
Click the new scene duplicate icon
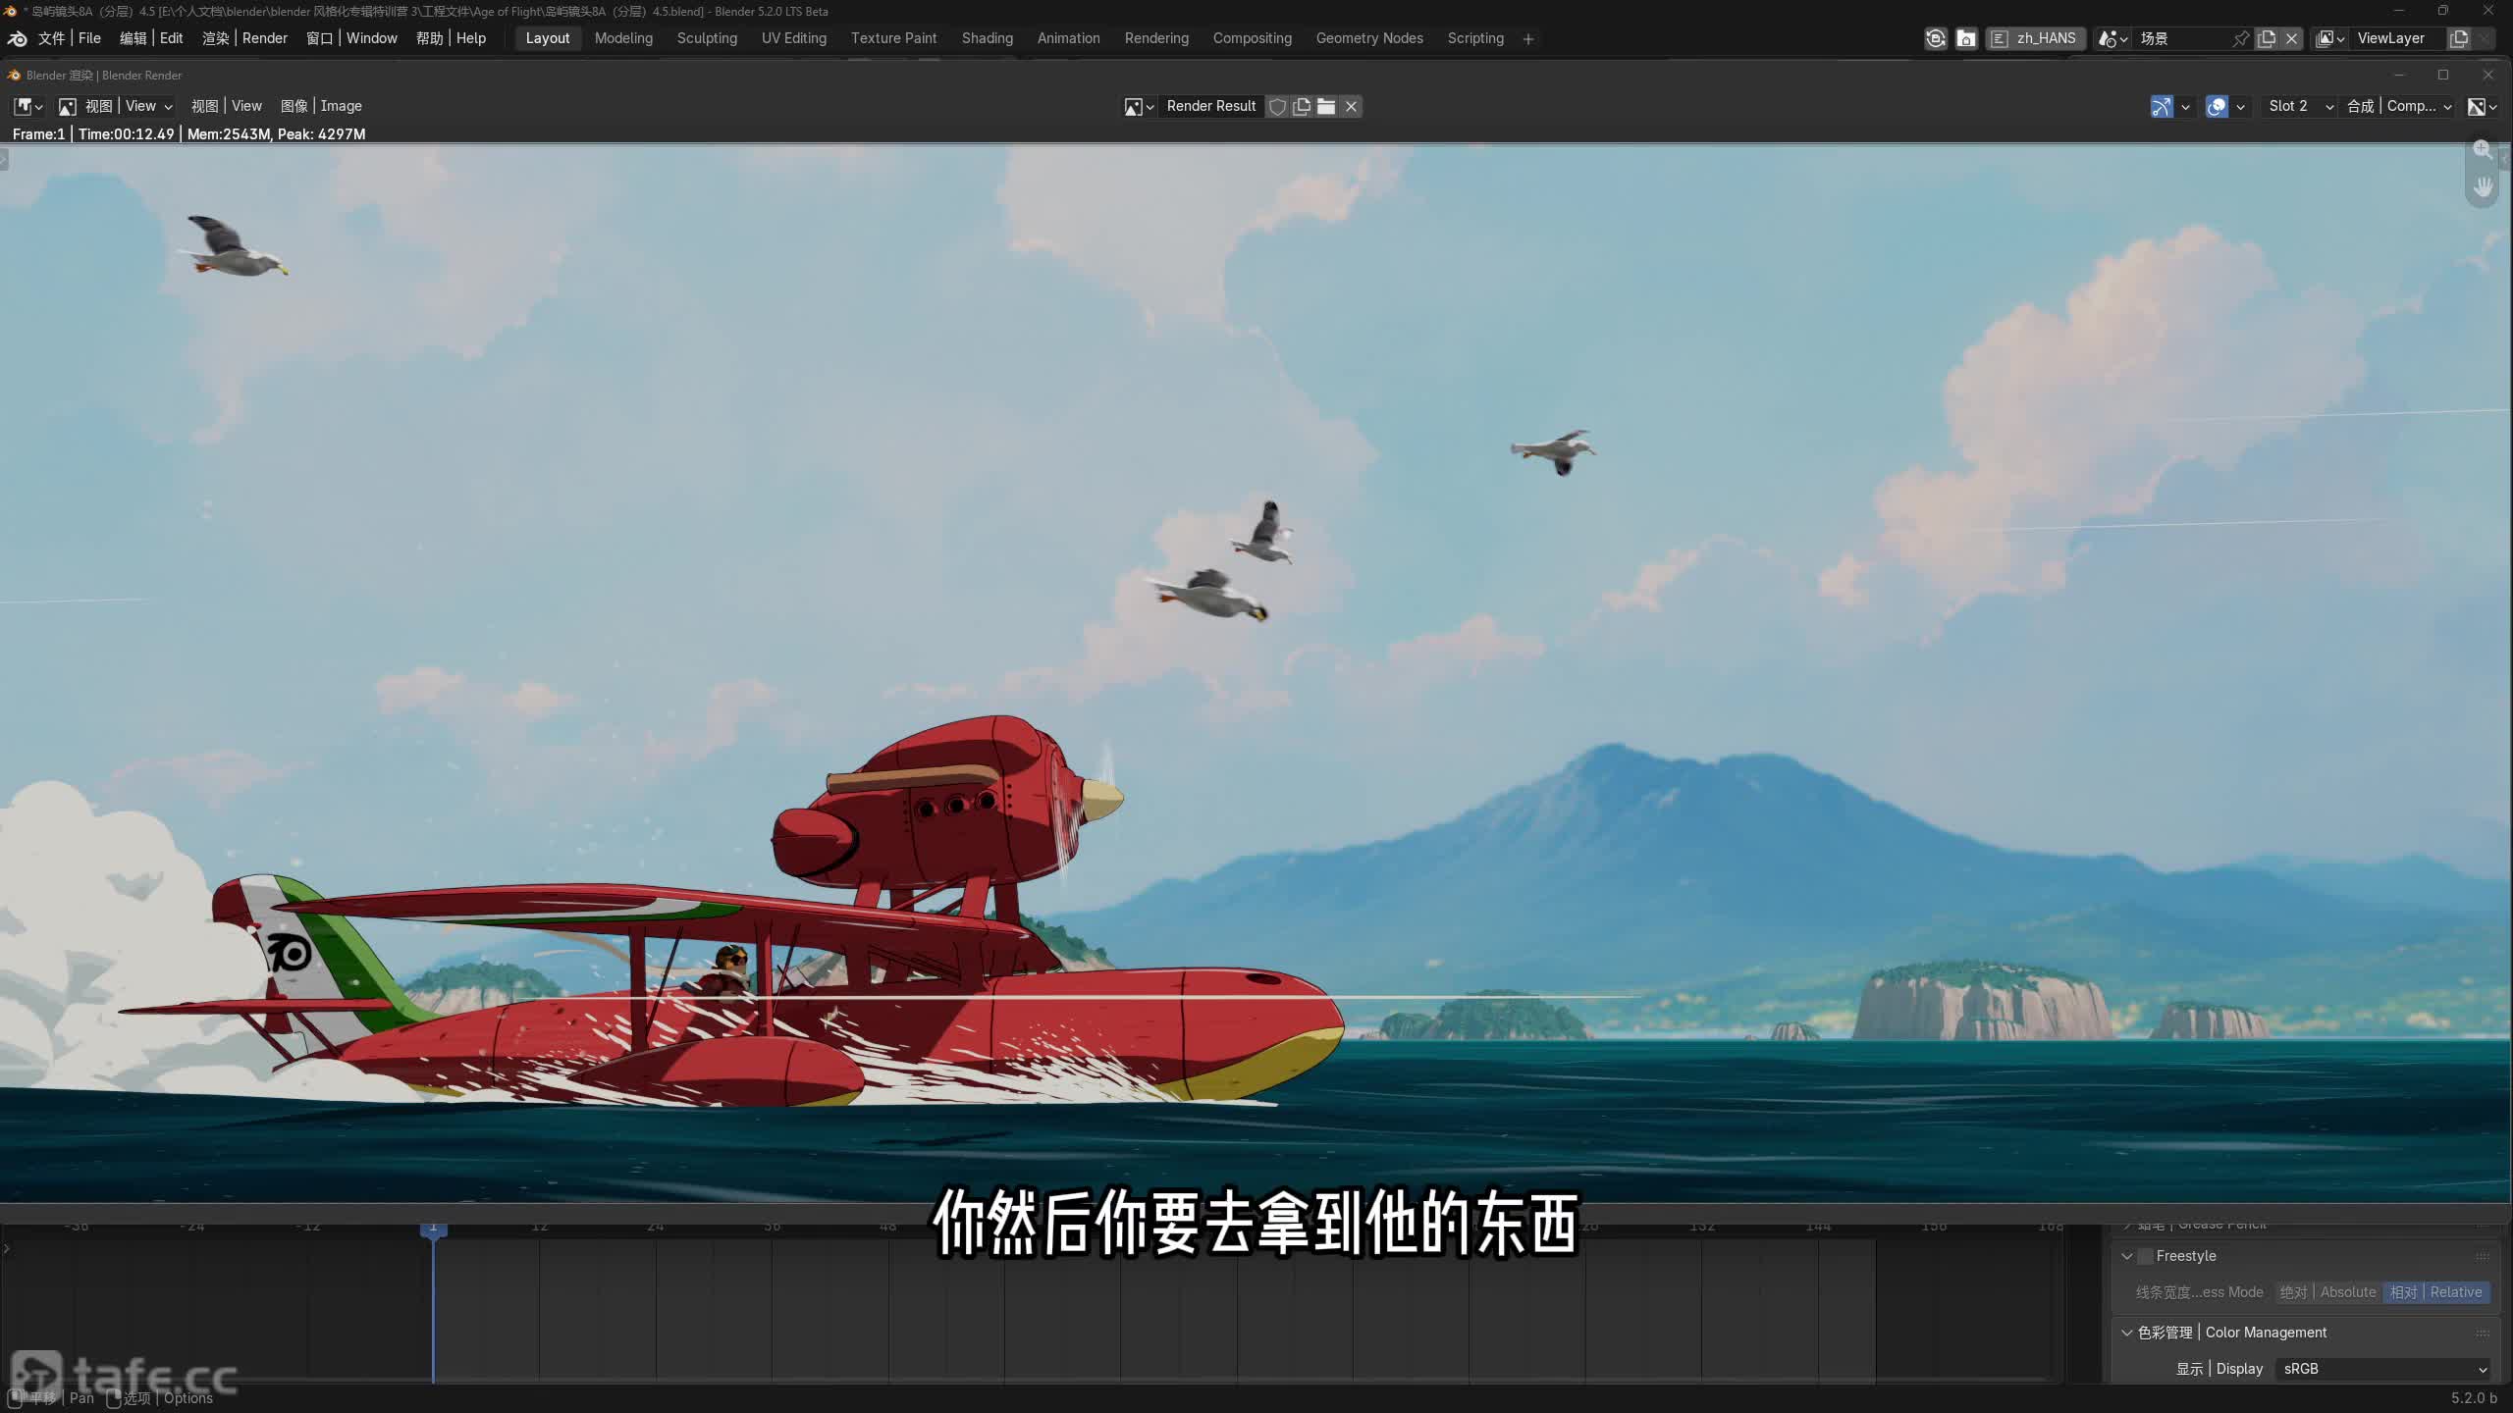tap(2267, 38)
